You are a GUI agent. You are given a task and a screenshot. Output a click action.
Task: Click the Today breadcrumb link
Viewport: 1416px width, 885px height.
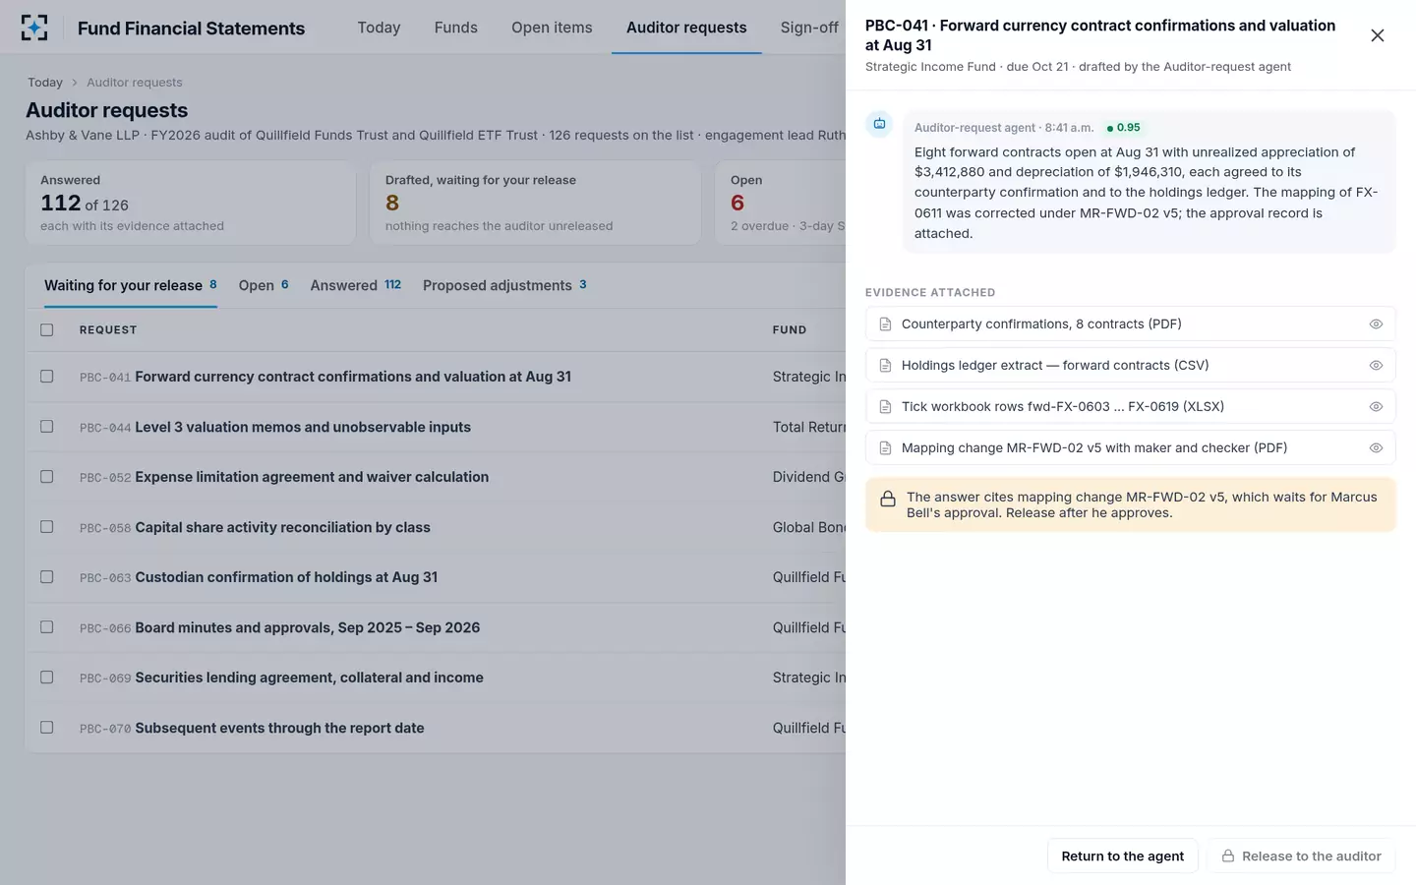(45, 83)
